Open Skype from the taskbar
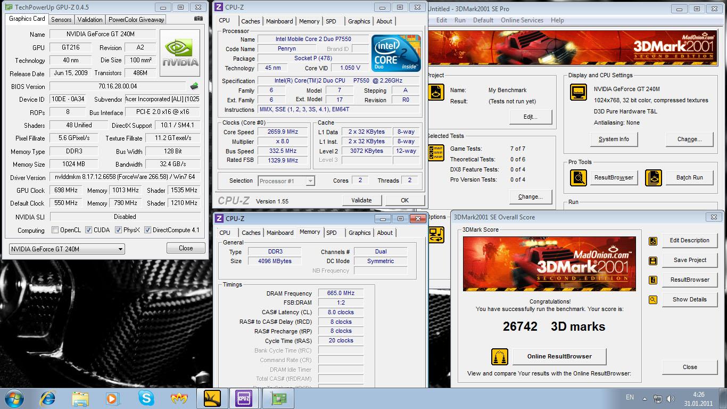 click(x=146, y=398)
